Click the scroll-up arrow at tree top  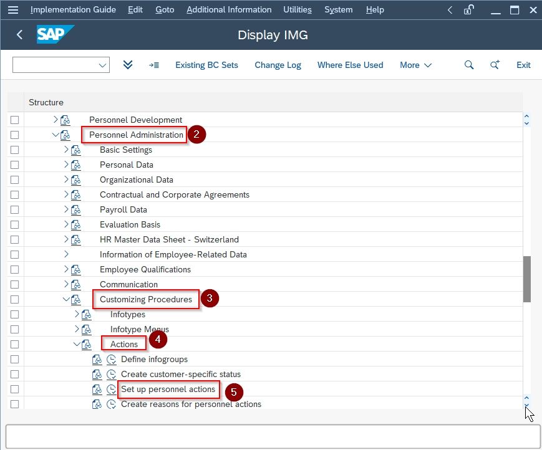[x=526, y=117]
